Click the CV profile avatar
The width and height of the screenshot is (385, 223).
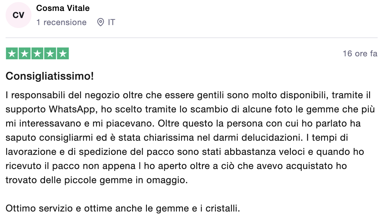click(x=19, y=15)
